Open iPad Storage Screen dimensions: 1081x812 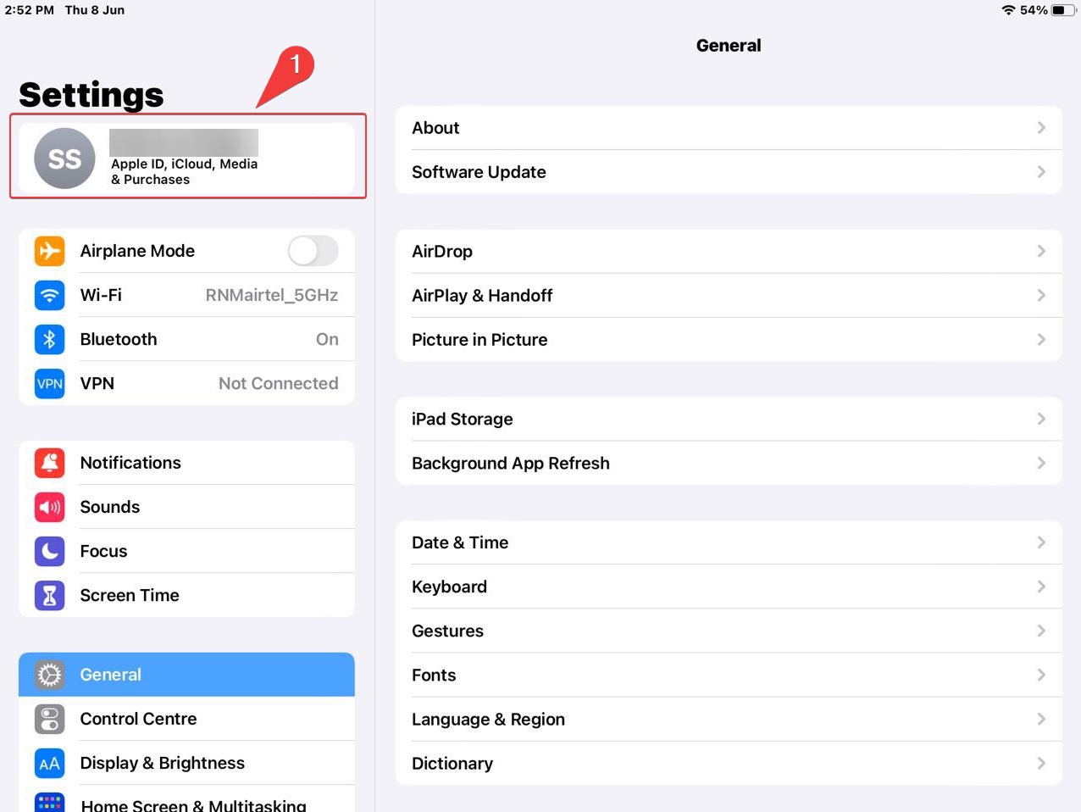tap(729, 420)
